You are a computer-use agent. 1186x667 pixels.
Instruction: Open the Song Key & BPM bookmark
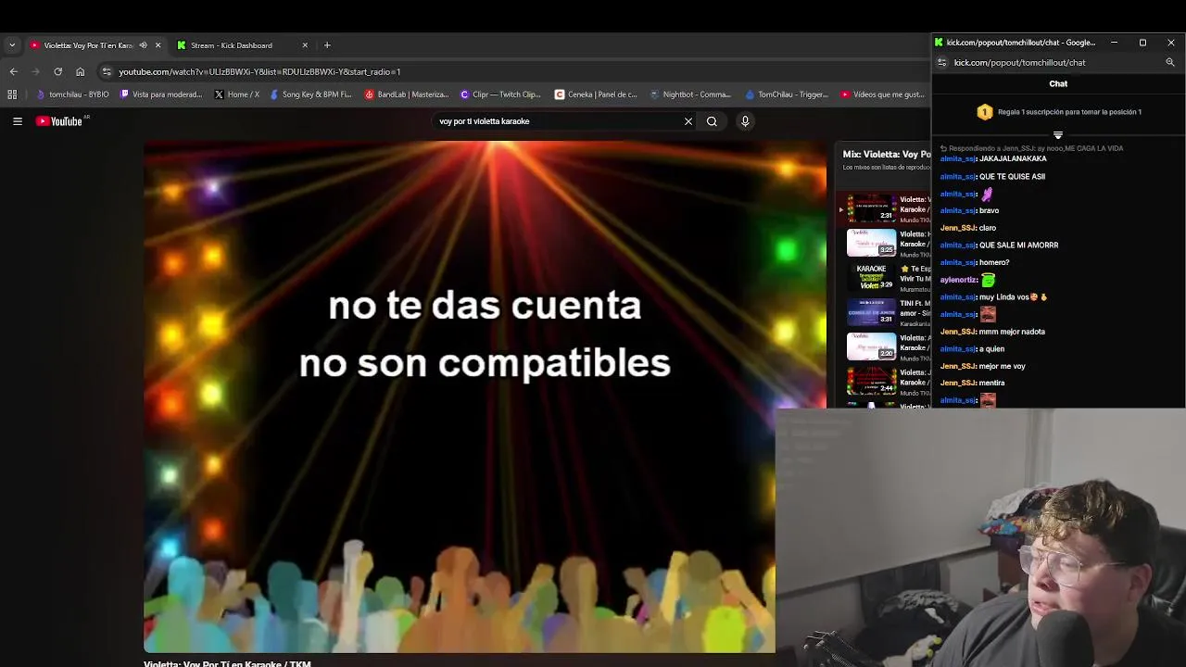click(x=310, y=94)
